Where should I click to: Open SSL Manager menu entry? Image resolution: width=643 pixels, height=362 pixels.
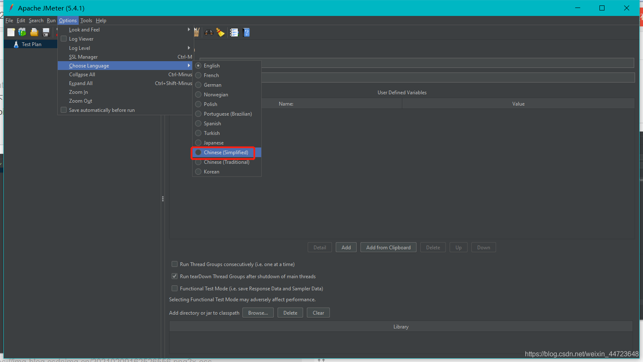[125, 57]
